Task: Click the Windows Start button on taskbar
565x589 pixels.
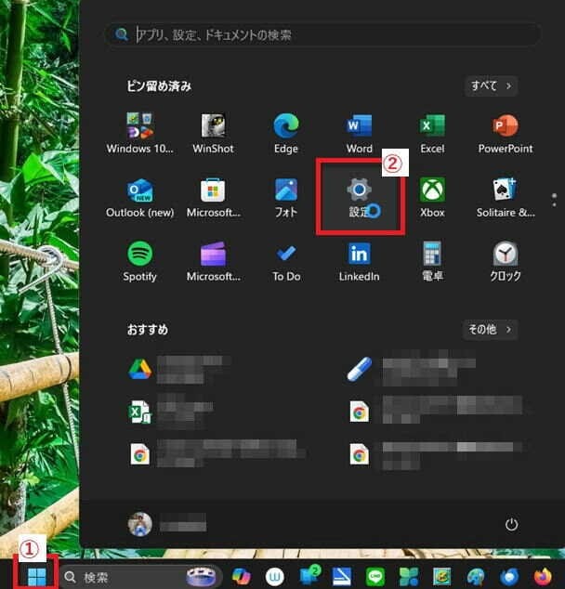Action: 36,577
